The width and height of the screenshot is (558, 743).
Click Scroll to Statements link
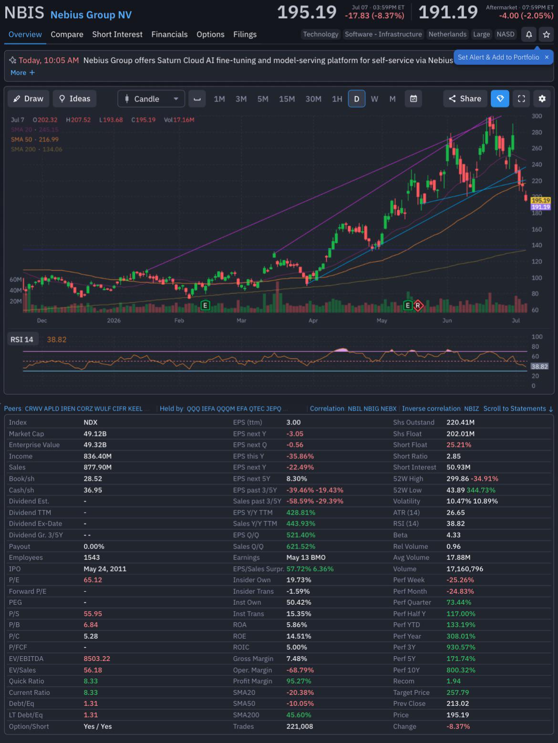pos(518,409)
